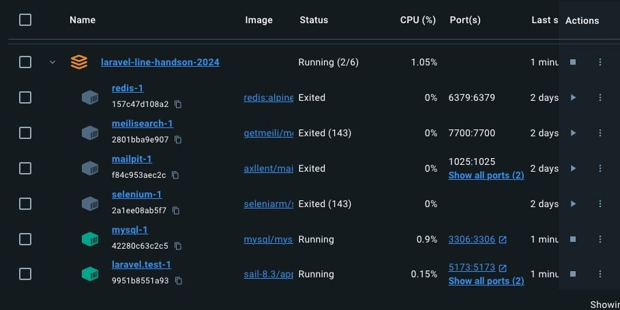Open the mysql-1 container link
Viewport: 620px width, 310px height.
(x=130, y=230)
